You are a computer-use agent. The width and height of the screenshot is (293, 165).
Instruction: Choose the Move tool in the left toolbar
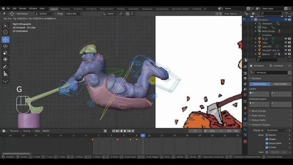click(5, 40)
